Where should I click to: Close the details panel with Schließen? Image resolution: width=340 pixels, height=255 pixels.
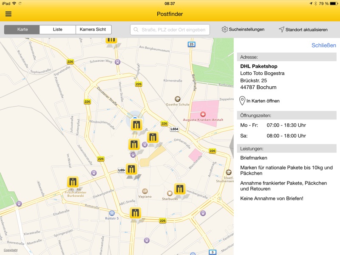[323, 45]
